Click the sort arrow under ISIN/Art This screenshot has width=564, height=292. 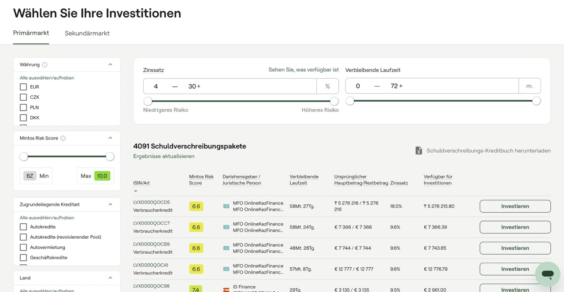pos(136,191)
